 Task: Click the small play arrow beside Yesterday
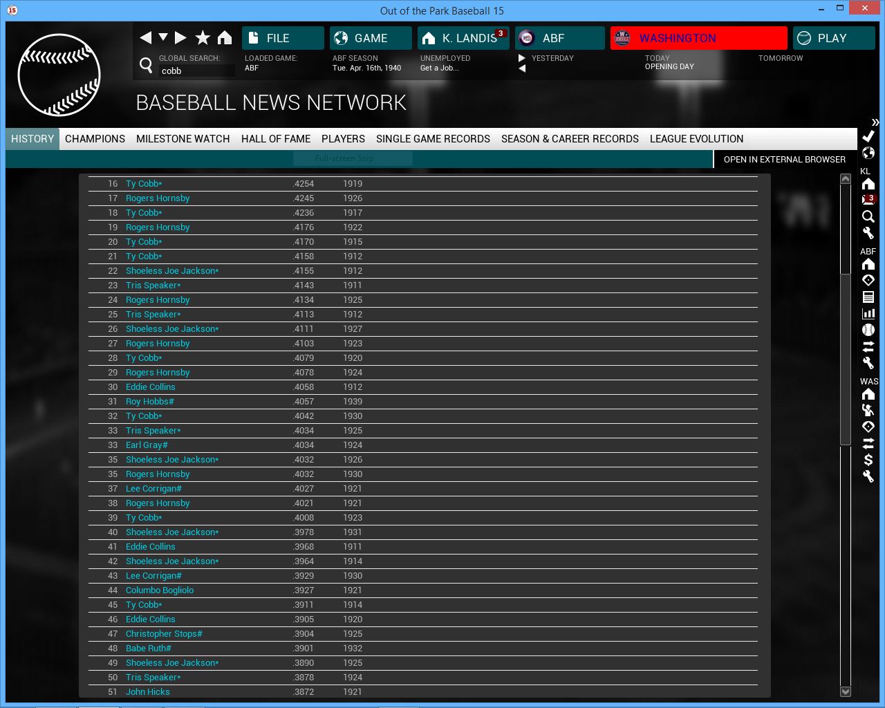point(522,58)
